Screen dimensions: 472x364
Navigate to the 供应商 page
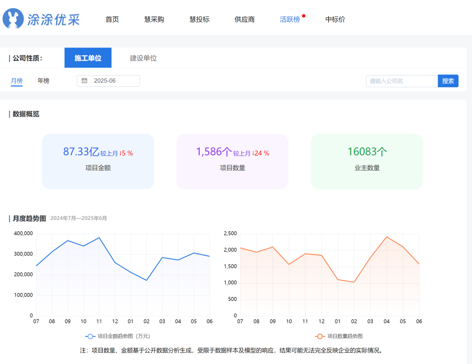(245, 19)
